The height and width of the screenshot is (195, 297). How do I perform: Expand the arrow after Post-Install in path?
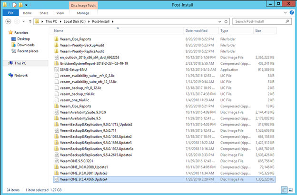click(113, 21)
